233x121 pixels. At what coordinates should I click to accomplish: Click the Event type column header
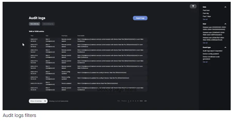[x=65, y=36]
